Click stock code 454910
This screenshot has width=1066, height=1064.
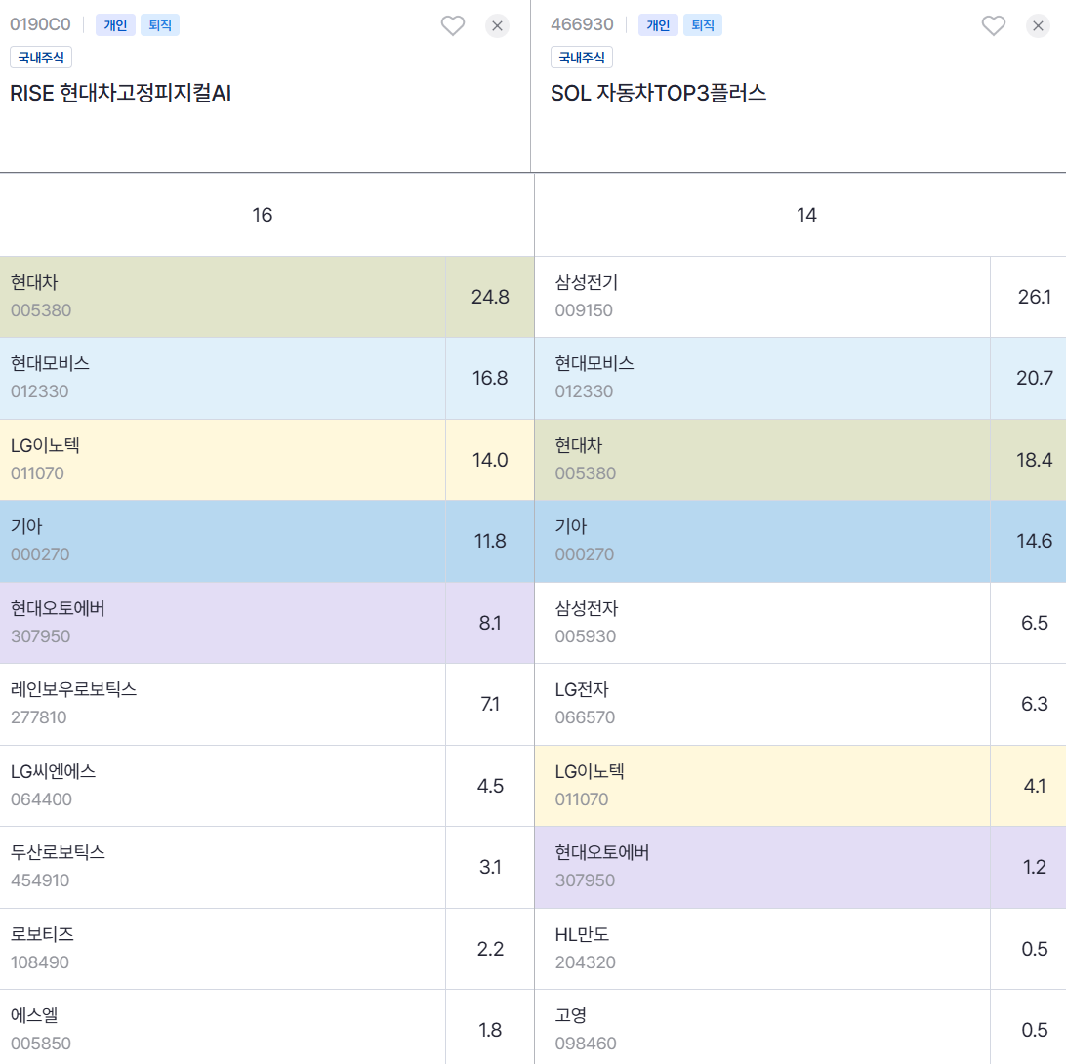click(40, 881)
